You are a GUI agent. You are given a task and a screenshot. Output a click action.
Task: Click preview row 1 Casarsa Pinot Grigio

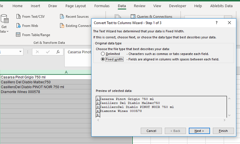(127, 99)
